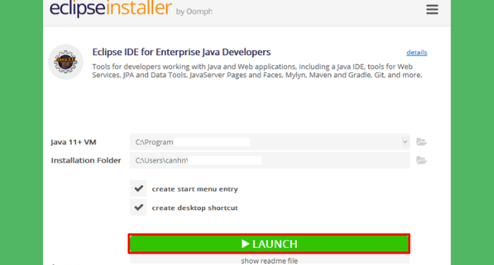
Task: Select the Eclipse IDE for Enterprise Java Developers title
Action: 181,52
